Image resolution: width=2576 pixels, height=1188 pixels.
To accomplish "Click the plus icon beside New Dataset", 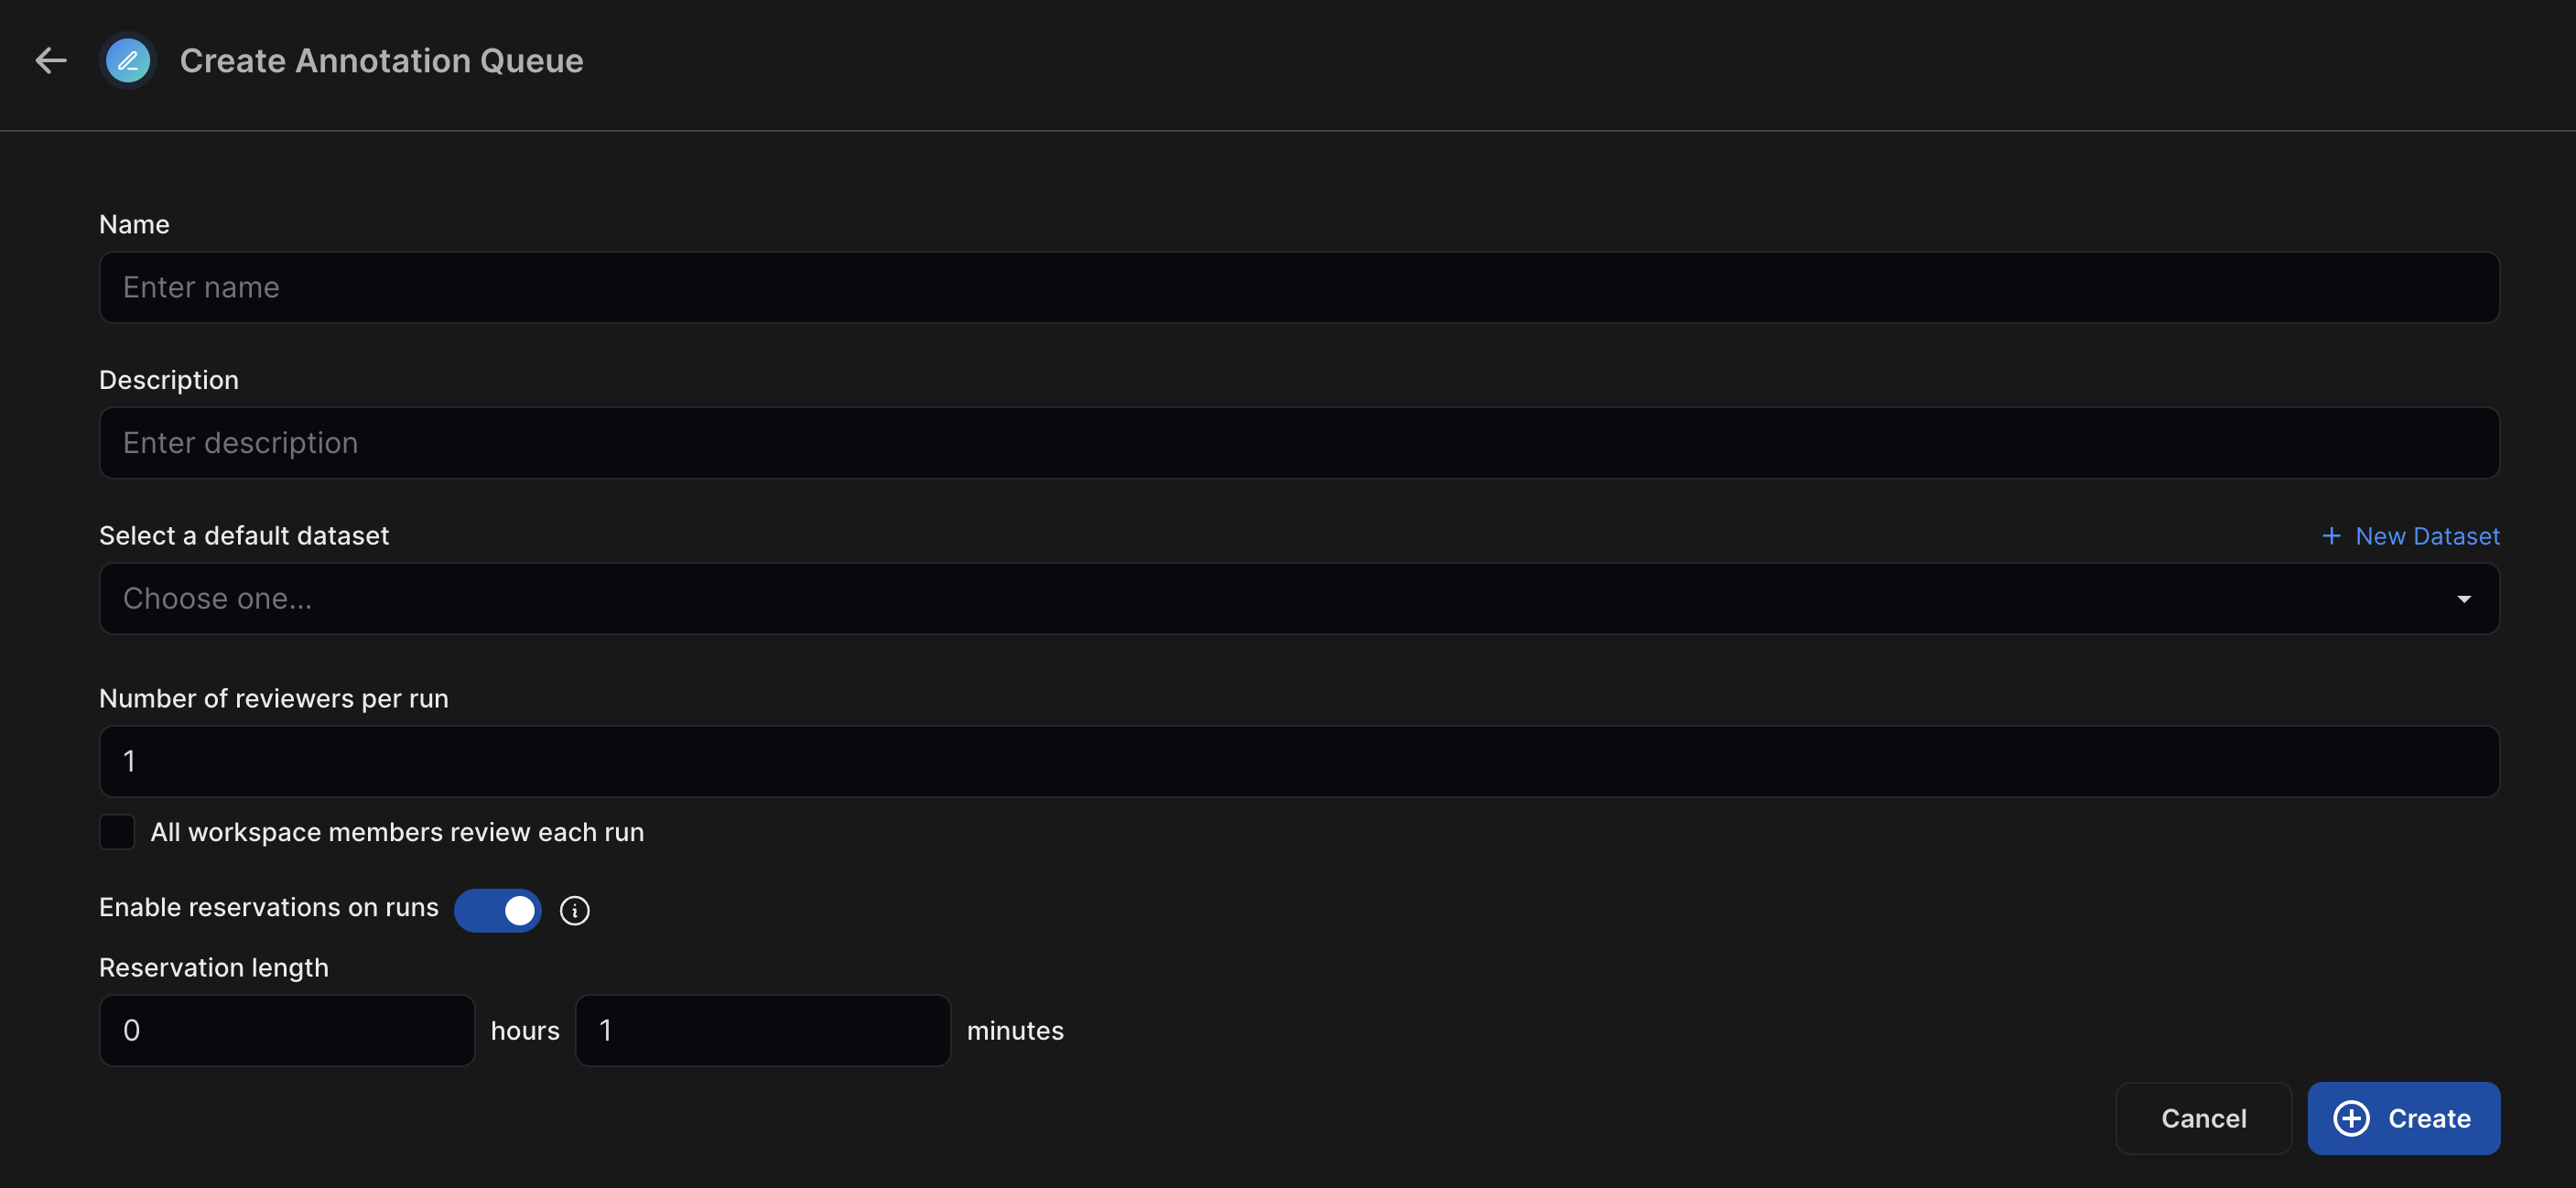I will point(2331,536).
